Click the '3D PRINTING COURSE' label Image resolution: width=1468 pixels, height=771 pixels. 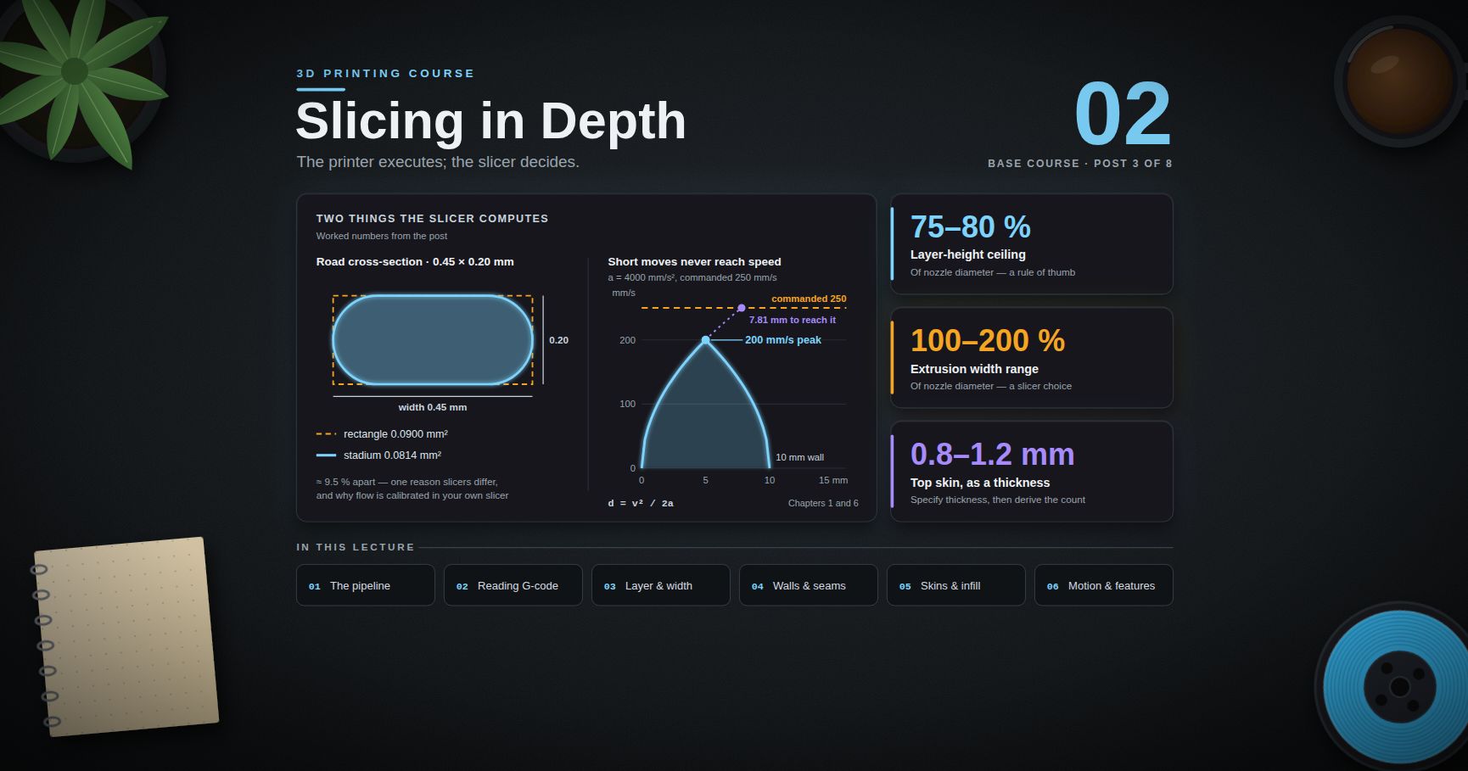tap(385, 74)
